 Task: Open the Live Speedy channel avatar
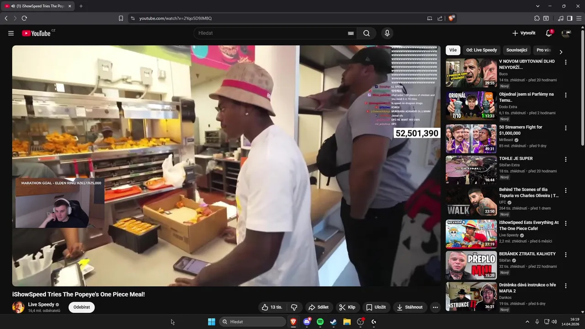pos(18,307)
